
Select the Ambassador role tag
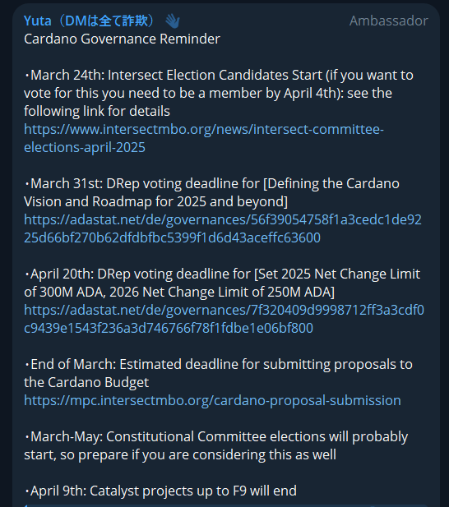[x=389, y=21]
